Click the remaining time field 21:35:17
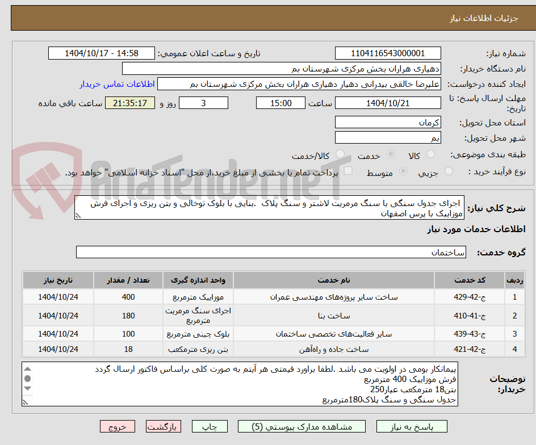The image size is (536, 445). click(x=130, y=103)
